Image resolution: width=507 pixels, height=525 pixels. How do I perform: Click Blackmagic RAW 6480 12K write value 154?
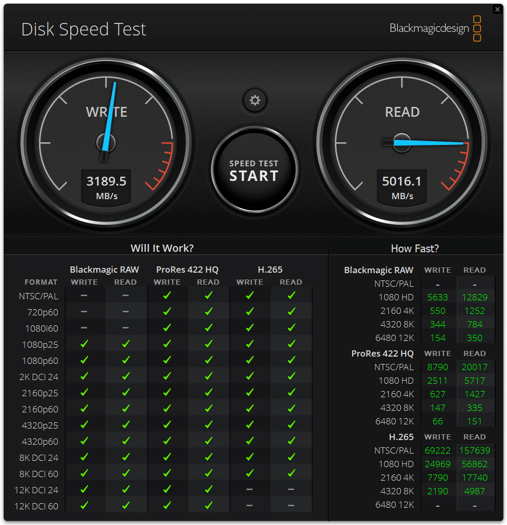[437, 338]
